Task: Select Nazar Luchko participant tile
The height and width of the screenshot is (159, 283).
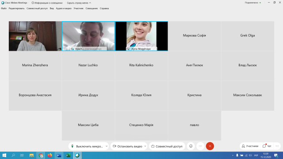Action: point(88,66)
